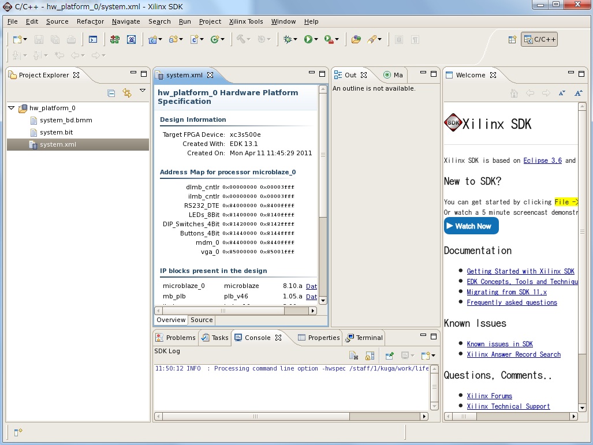This screenshot has width=593, height=445.
Task: Open the File menu
Action: 13,21
